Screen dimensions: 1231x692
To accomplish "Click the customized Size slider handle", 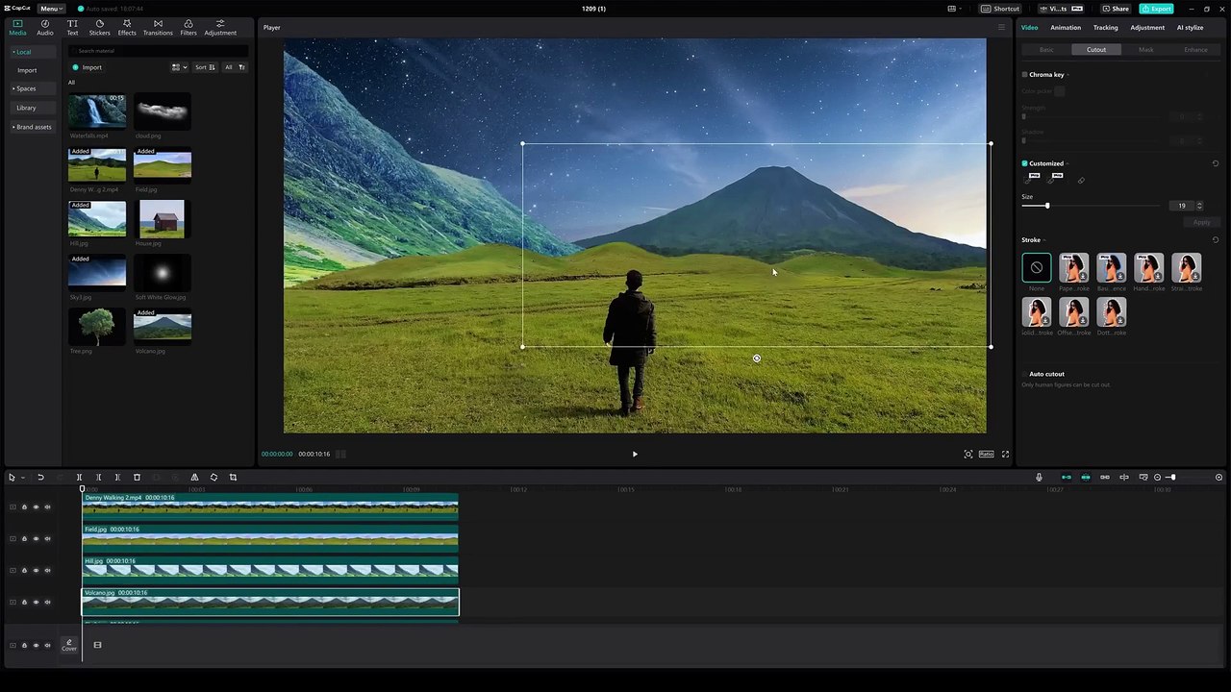I will [x=1047, y=206].
